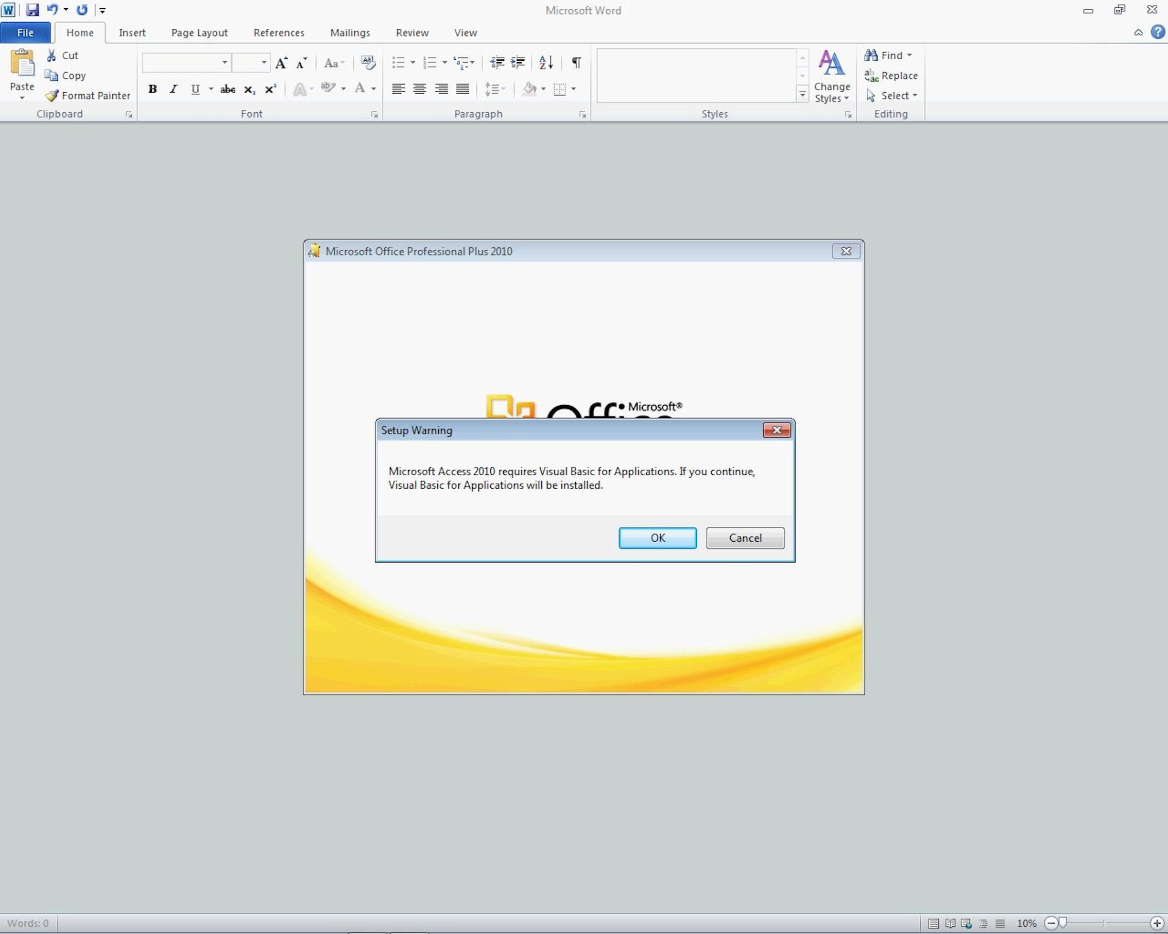Image resolution: width=1168 pixels, height=934 pixels.
Task: Align text right
Action: click(x=441, y=89)
